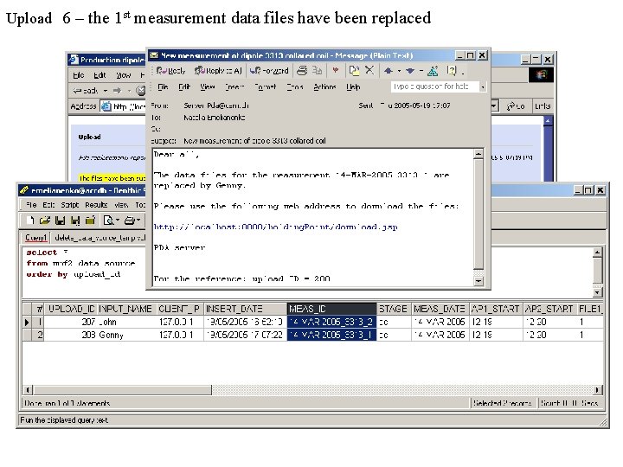Viewport: 623px width, 467px height.
Task: Click the print preview icon in Benthic toolbar
Action: [108, 220]
